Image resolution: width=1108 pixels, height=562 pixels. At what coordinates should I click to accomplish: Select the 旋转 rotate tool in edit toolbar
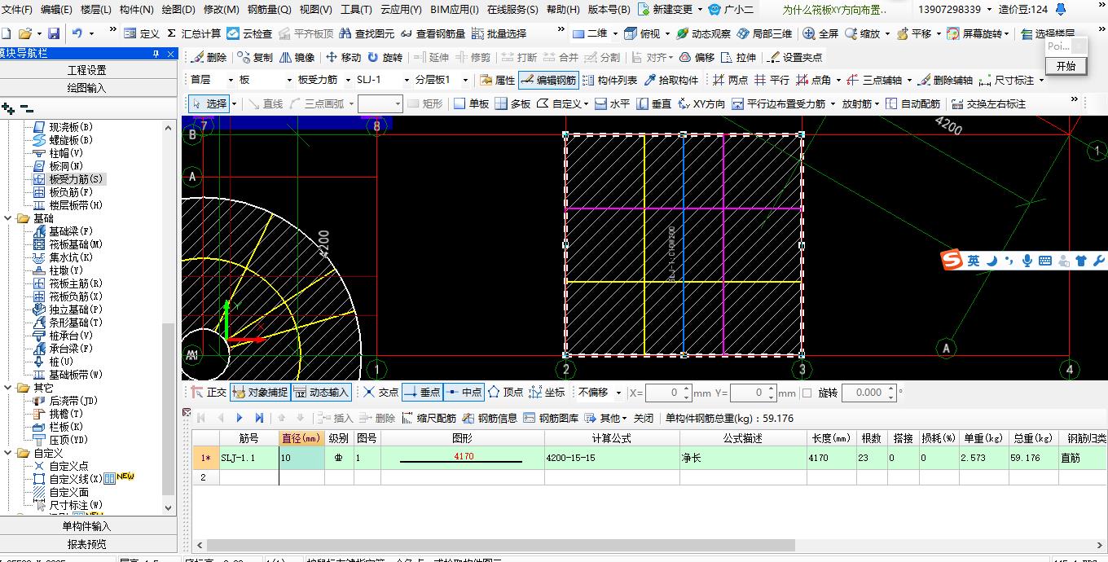(x=385, y=58)
